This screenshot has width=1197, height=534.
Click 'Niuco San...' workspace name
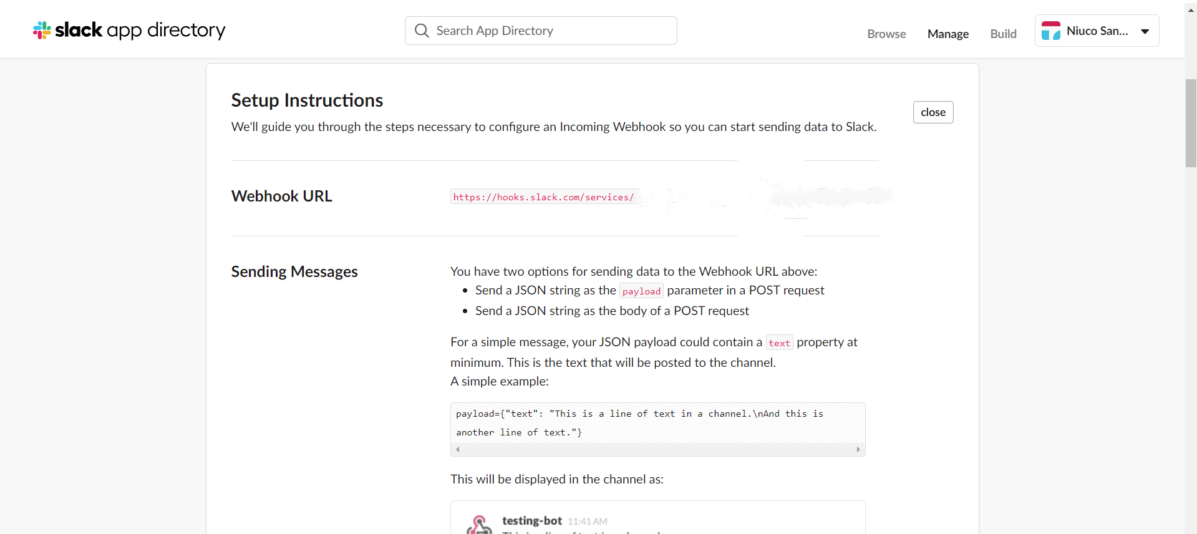pos(1097,31)
